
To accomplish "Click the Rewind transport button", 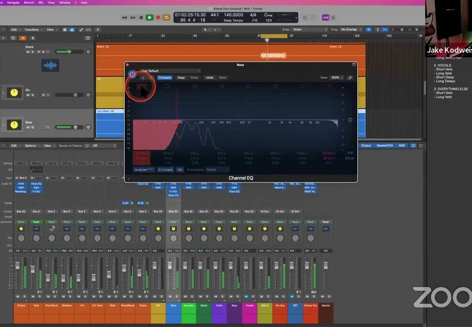I will coord(124,18).
